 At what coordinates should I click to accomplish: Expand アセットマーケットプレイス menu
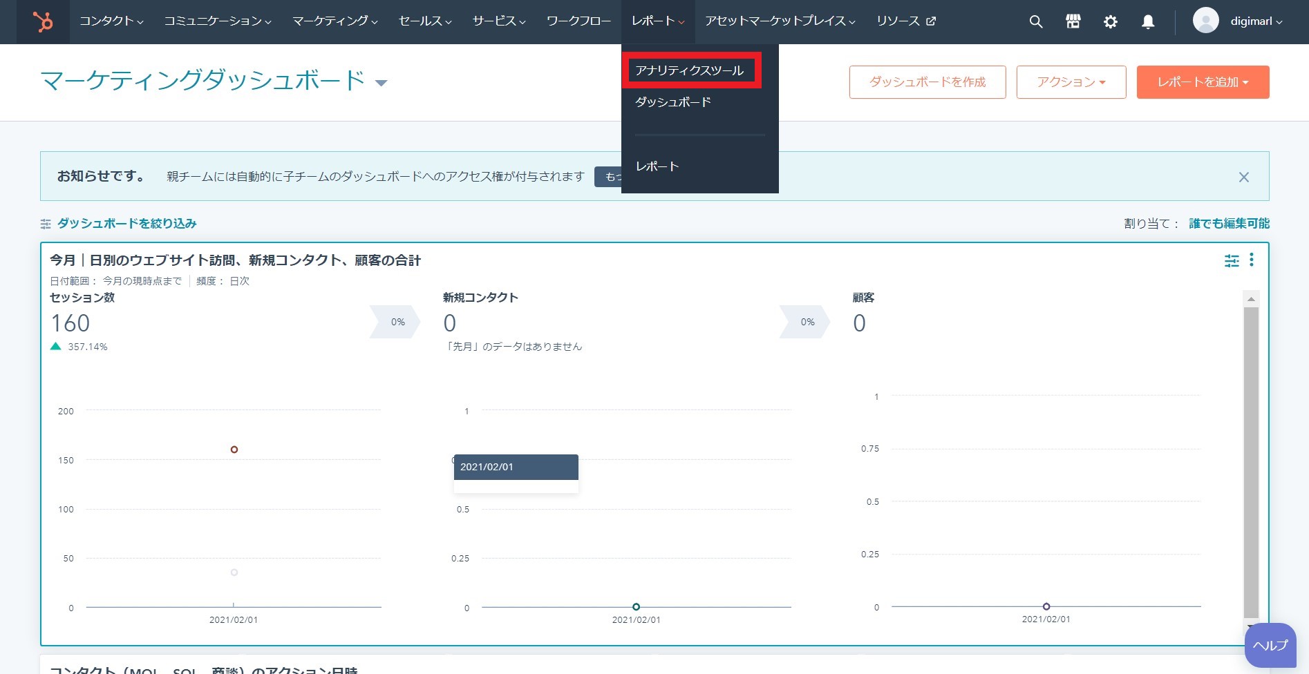coord(780,21)
